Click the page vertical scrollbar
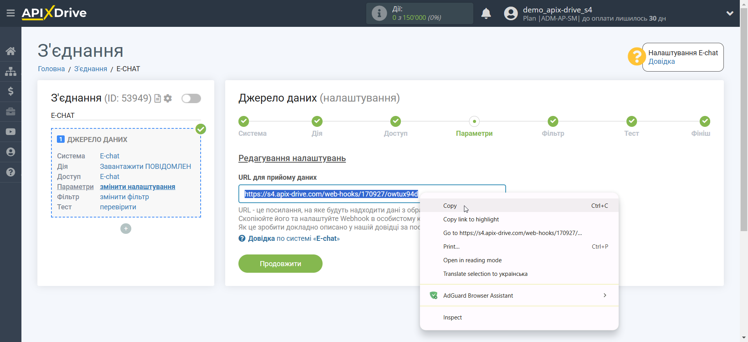The width and height of the screenshot is (748, 342). pos(744,119)
